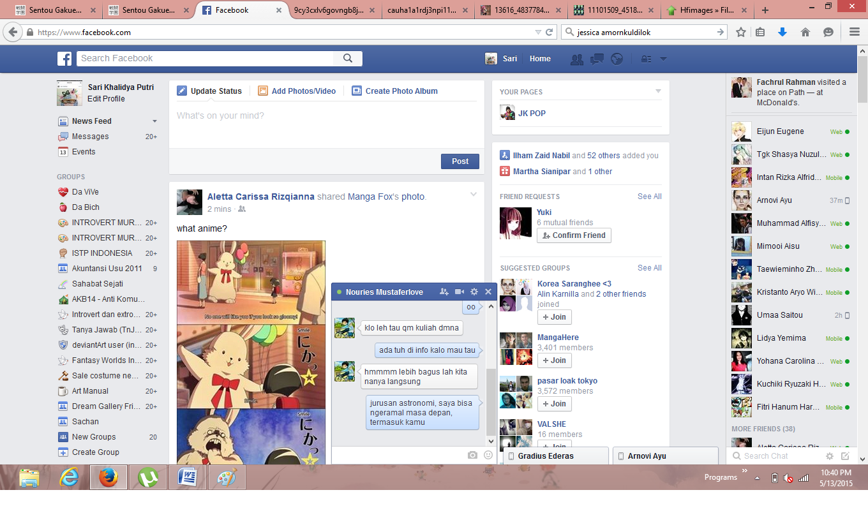868x527 pixels.
Task: Open chat with Eijun Eugene
Action: pyautogui.click(x=791, y=131)
